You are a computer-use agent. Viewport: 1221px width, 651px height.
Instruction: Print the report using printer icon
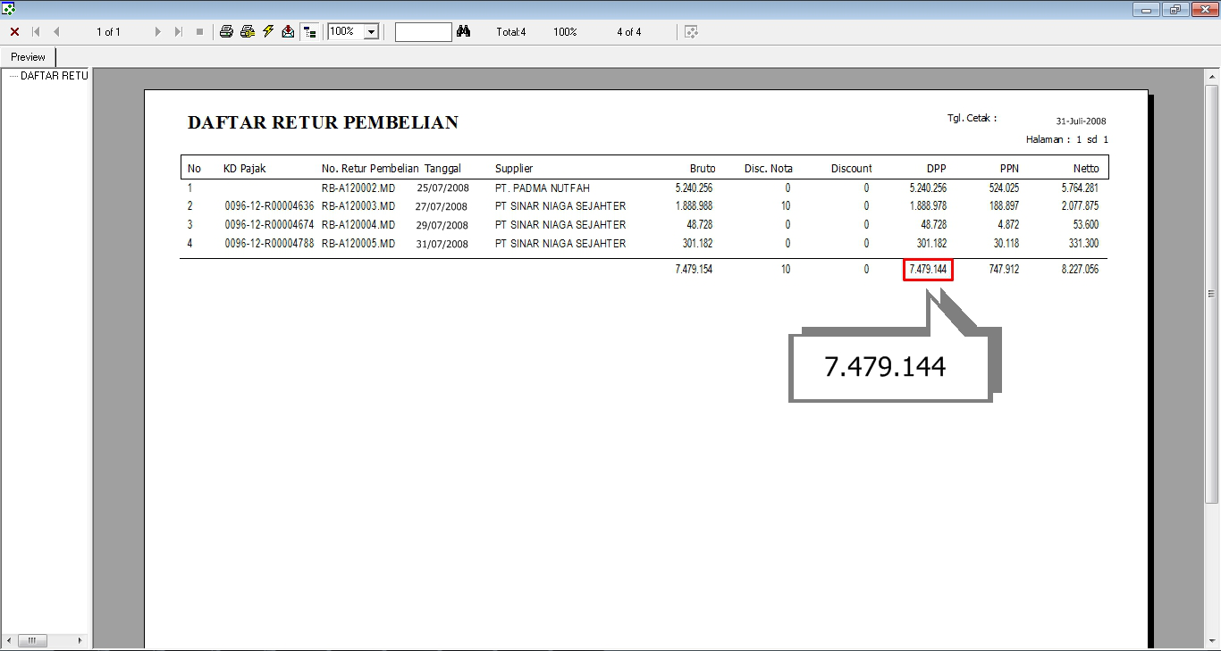(226, 32)
